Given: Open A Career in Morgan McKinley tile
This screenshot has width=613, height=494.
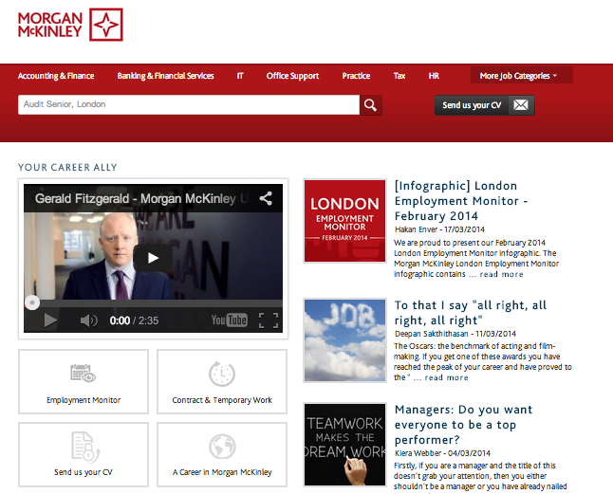Looking at the screenshot, I should 222,454.
